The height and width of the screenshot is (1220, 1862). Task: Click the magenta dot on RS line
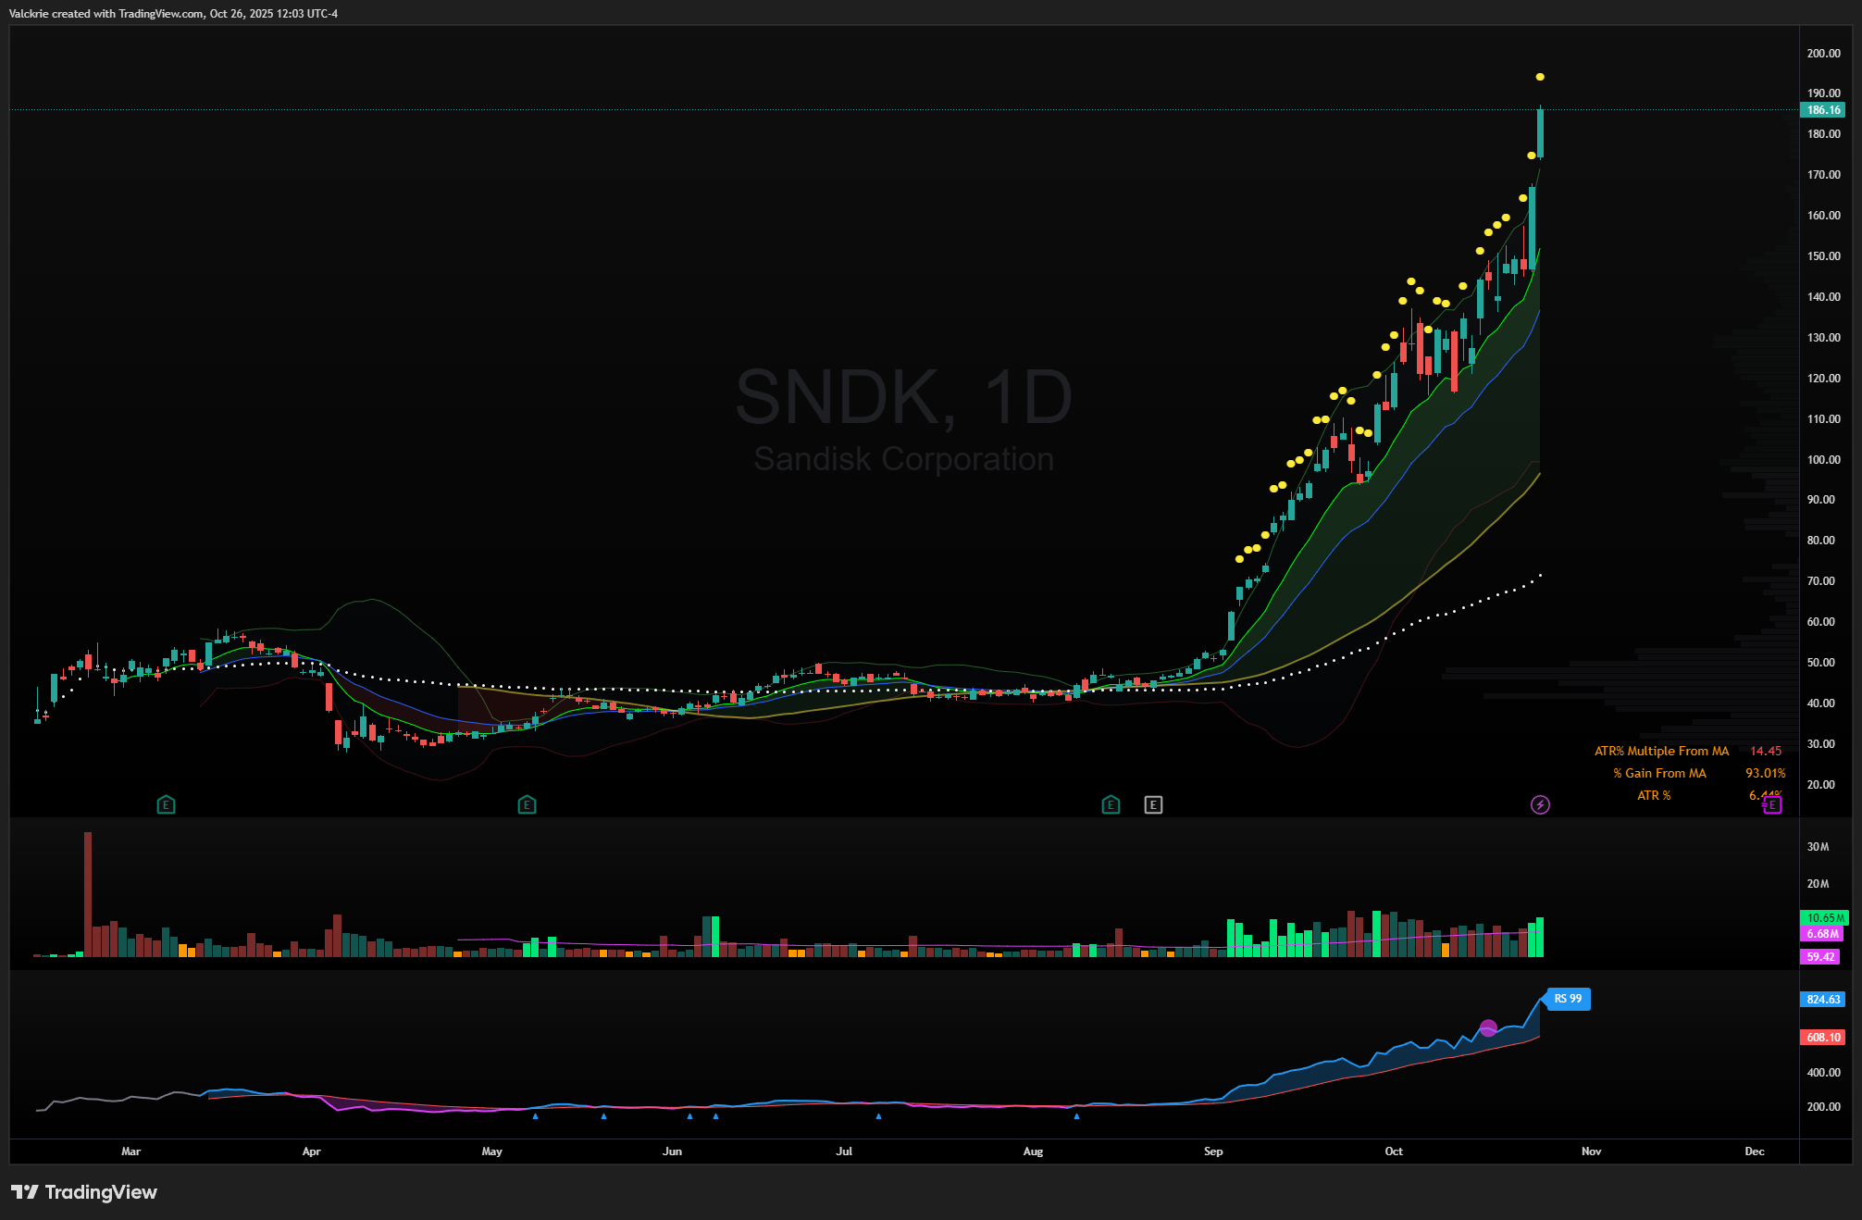click(1488, 1027)
